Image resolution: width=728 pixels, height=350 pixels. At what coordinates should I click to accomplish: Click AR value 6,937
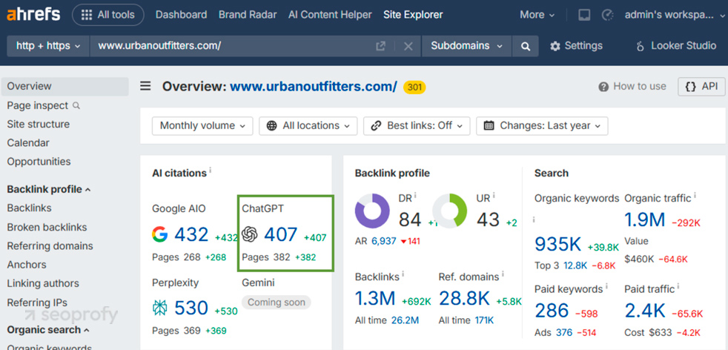(383, 242)
